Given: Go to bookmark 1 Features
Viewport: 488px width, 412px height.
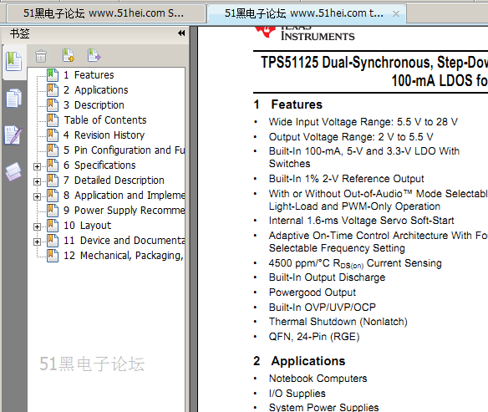Looking at the screenshot, I should [x=89, y=75].
